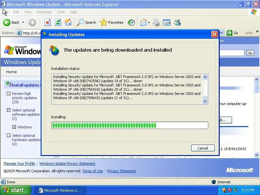
Task: Click the Back arrow icon in IE toolbar
Action: (x=7, y=22)
